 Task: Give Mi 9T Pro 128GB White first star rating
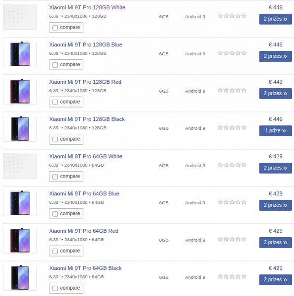pos(220,16)
